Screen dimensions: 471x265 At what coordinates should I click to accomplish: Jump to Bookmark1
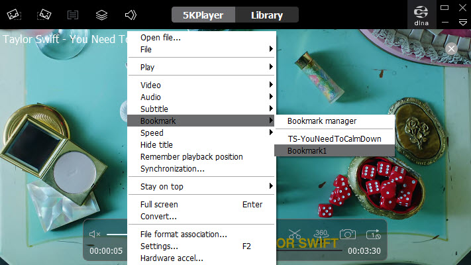335,150
